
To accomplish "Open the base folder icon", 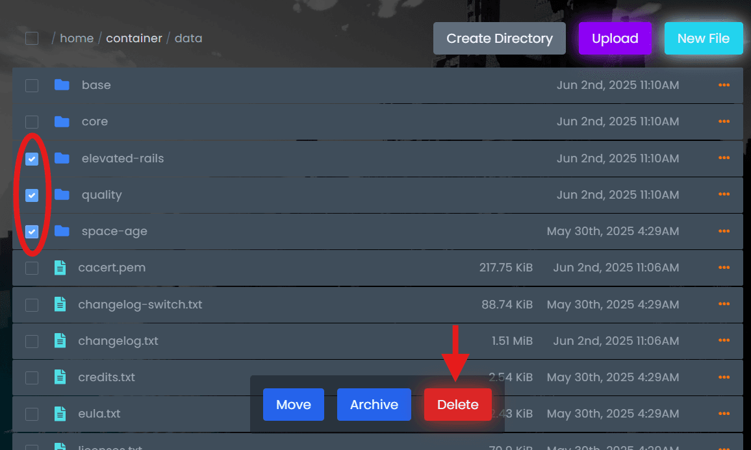I will click(62, 85).
